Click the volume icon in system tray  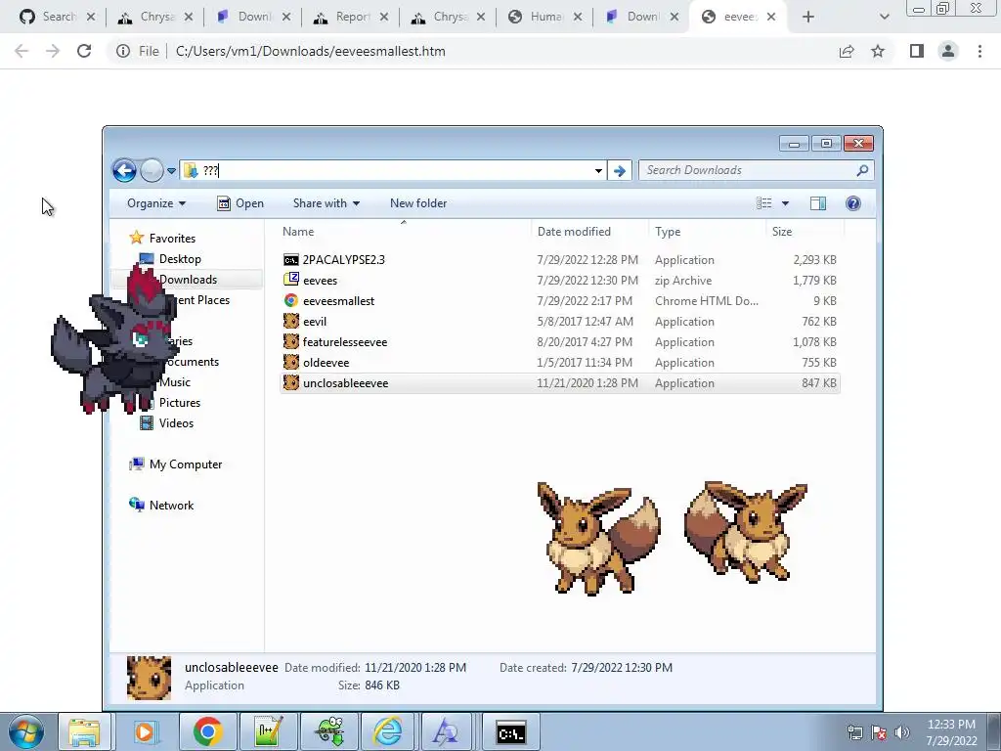point(902,732)
